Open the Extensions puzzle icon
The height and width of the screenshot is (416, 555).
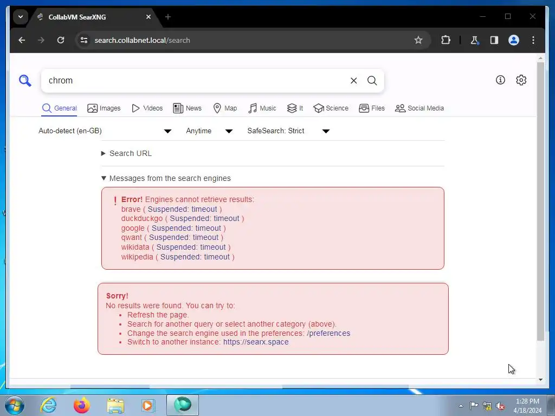coord(446,40)
